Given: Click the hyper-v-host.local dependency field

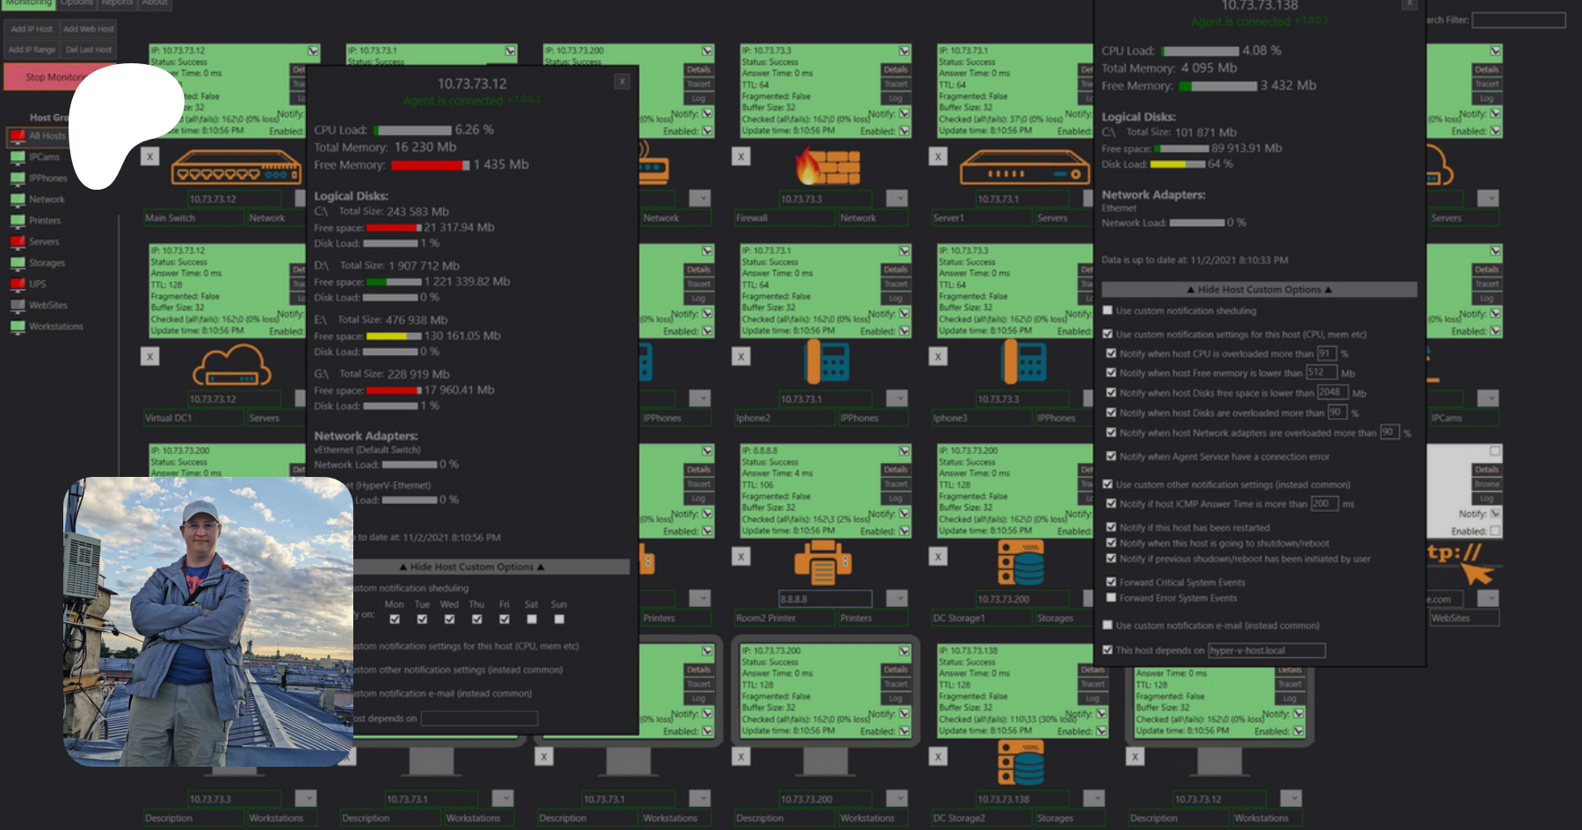Looking at the screenshot, I should coord(1266,651).
